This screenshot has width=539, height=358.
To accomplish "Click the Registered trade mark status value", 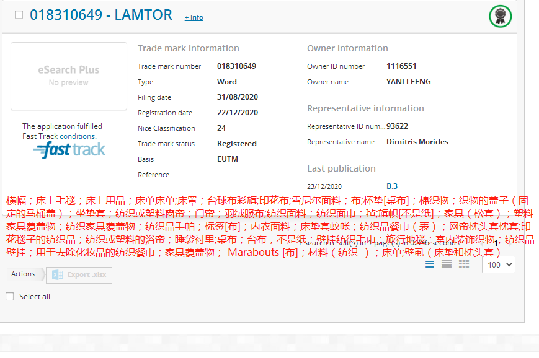I will (236, 144).
